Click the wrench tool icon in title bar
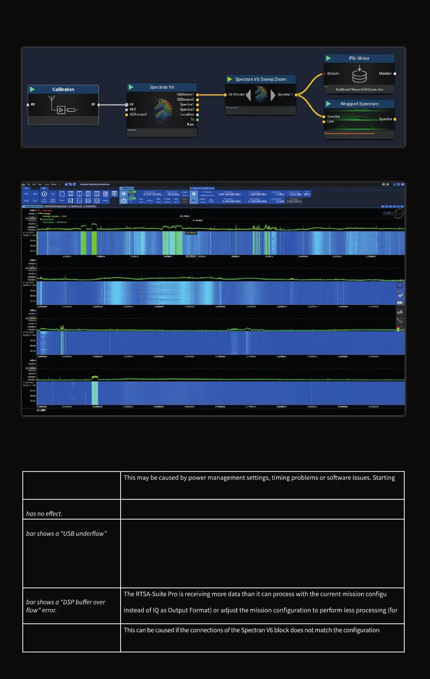Screen dimensions: 430x679 click(x=66, y=184)
